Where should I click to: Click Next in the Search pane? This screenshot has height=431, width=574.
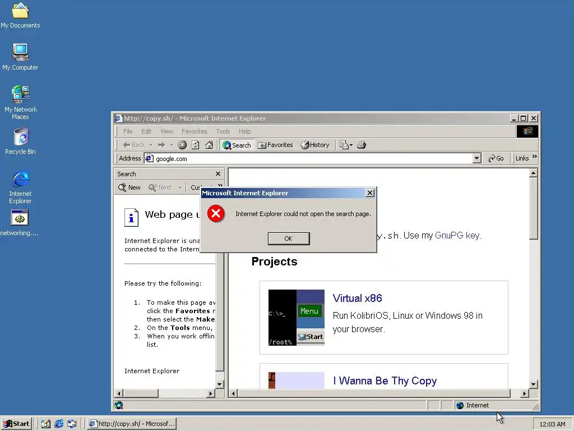tap(160, 187)
